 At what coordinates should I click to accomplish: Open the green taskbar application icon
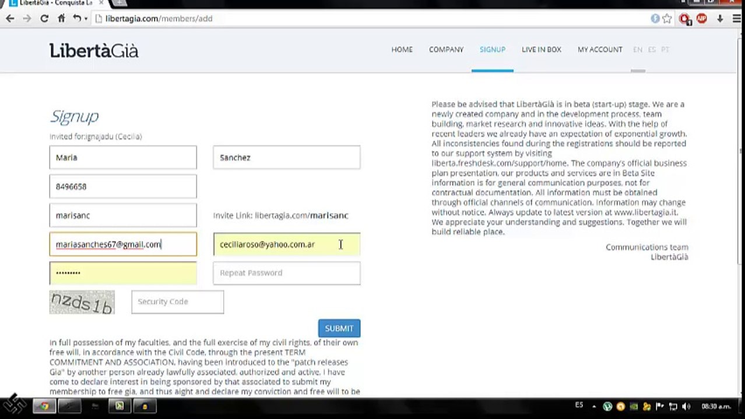120,406
